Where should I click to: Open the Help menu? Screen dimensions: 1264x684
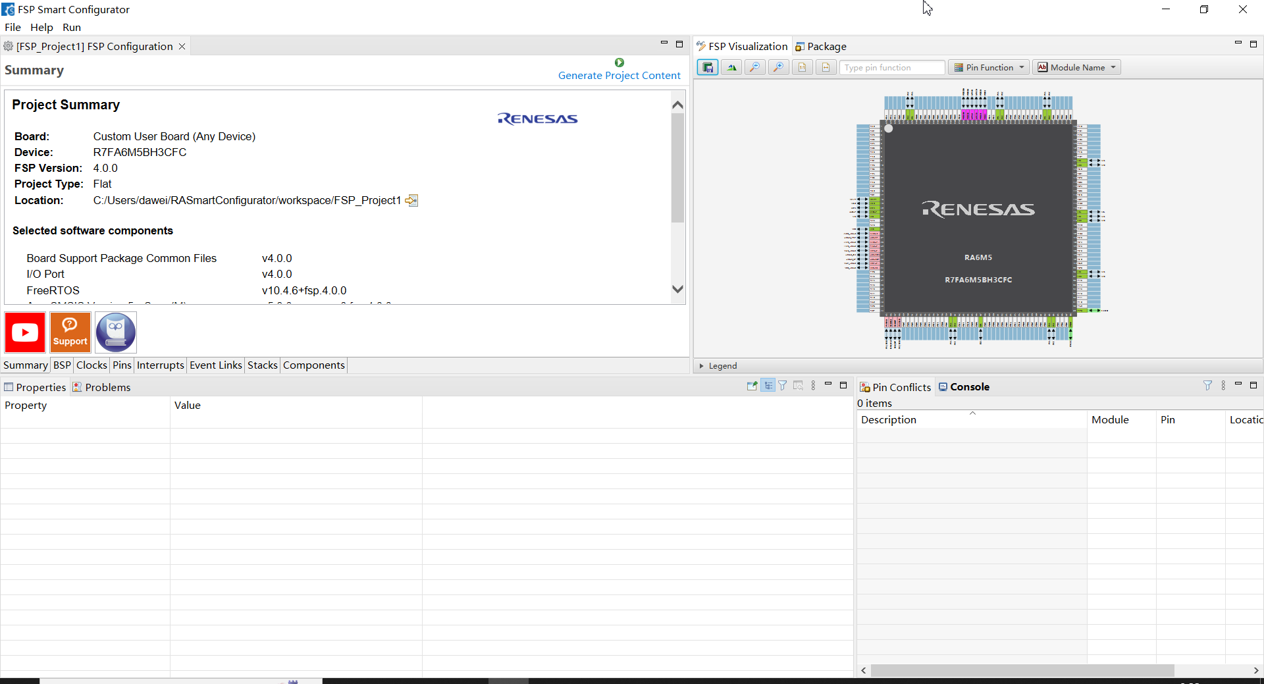(41, 27)
